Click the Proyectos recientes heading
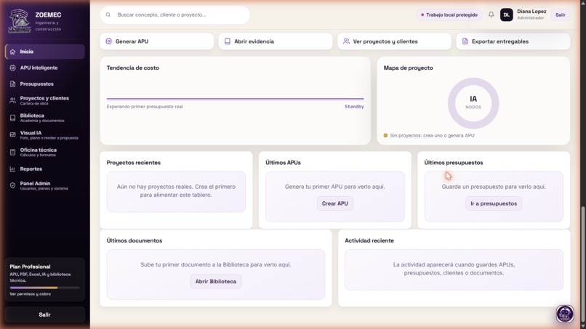586x329 pixels. 134,163
